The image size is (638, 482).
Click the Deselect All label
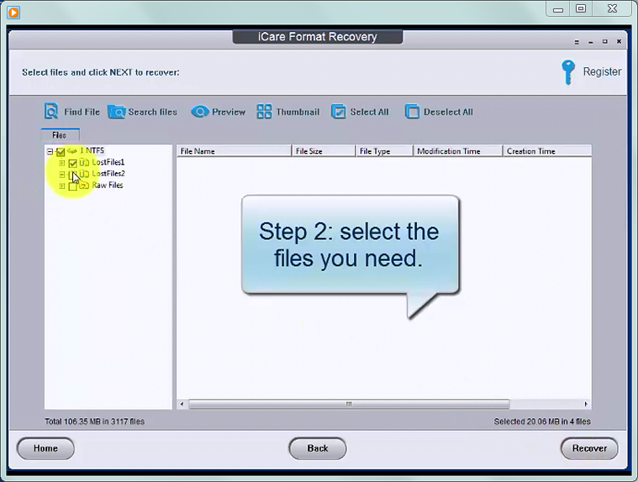tap(448, 112)
